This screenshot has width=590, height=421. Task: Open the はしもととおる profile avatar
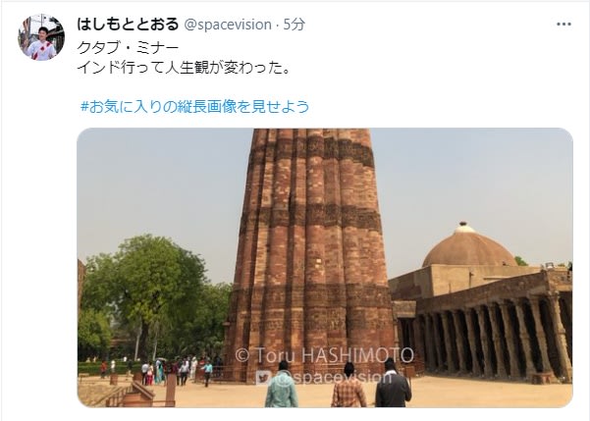pos(41,37)
